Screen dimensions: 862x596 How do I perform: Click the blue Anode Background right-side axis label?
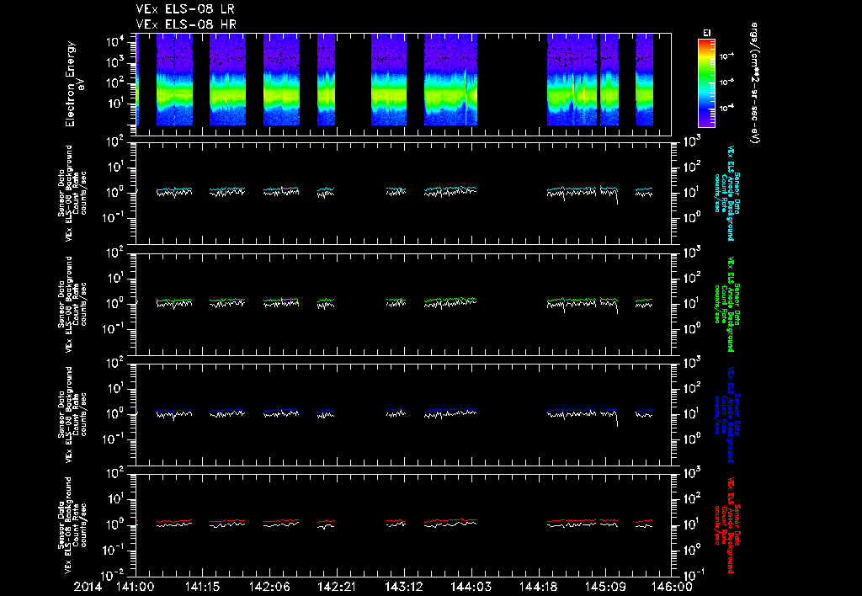point(726,414)
